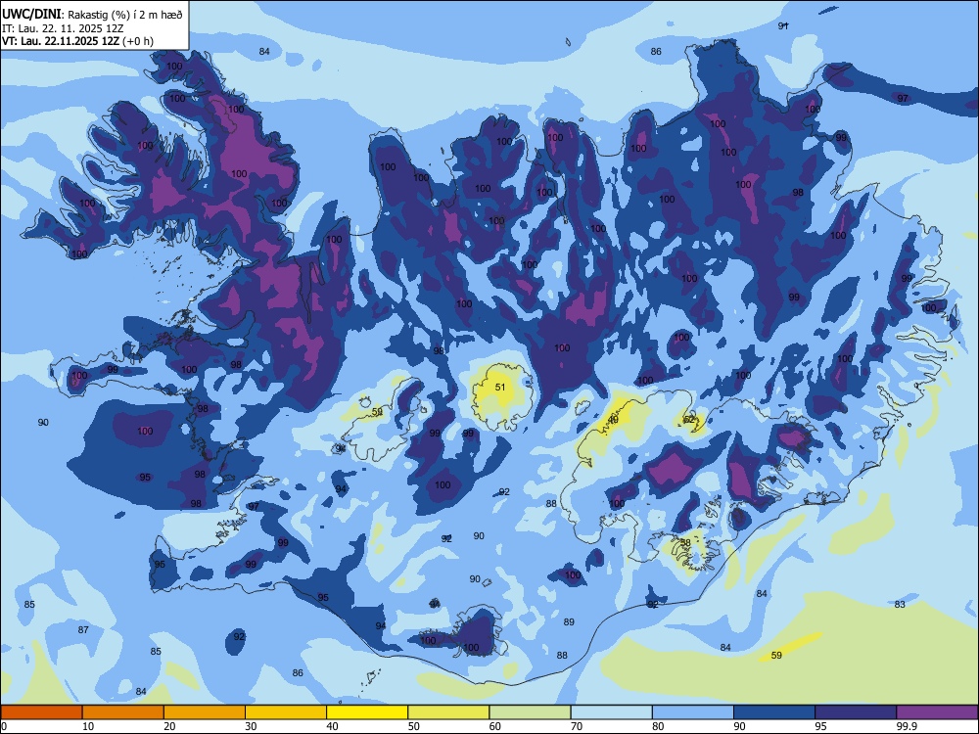Click the yellow-green 60–70 legend swatch
This screenshot has width=979, height=734.
coord(530,712)
